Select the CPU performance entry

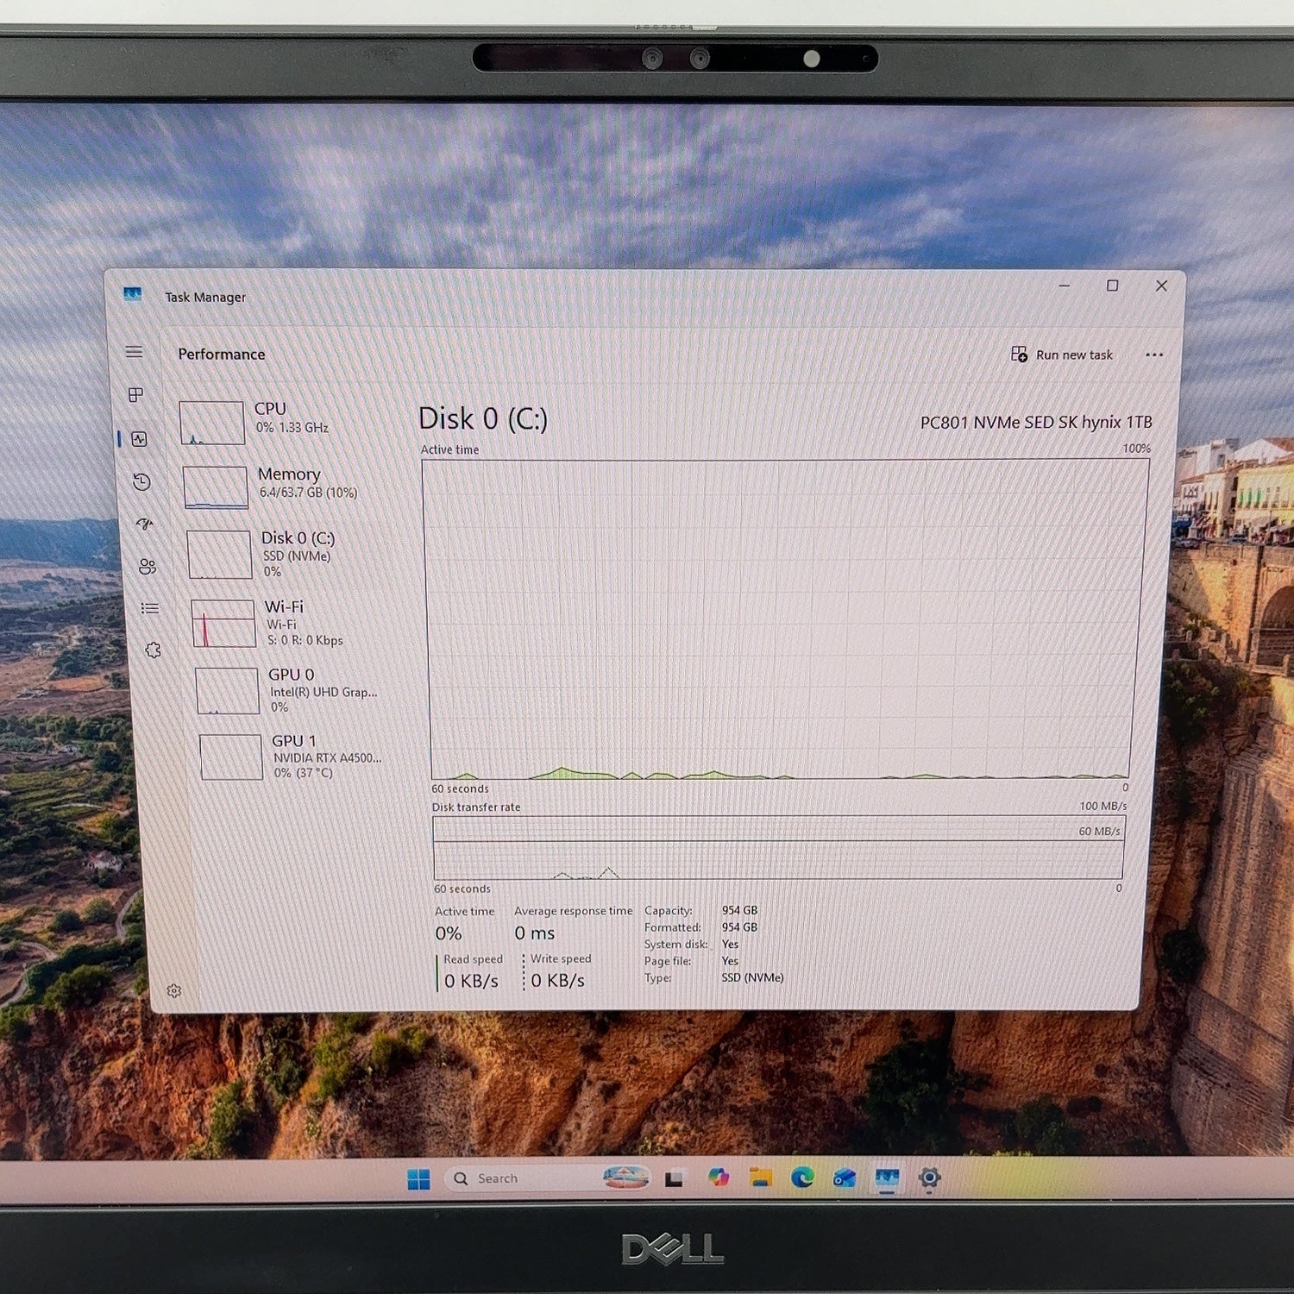pyautogui.click(x=280, y=421)
